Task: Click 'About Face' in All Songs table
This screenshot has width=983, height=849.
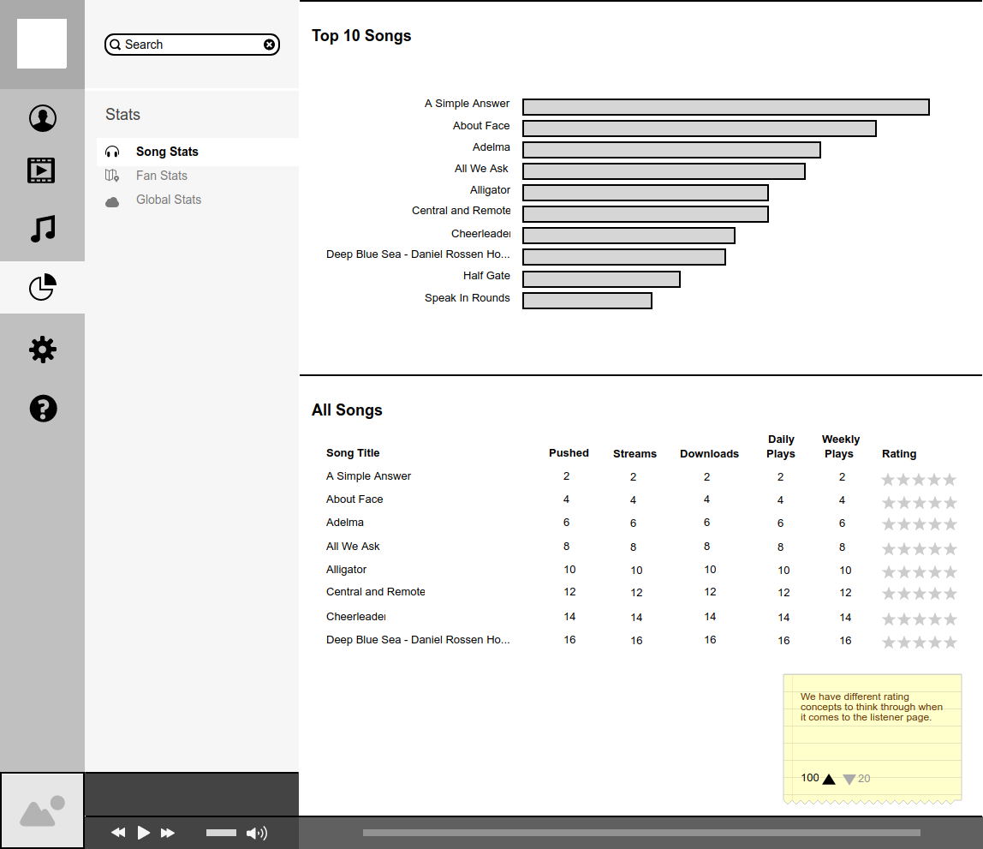Action: 354,499
